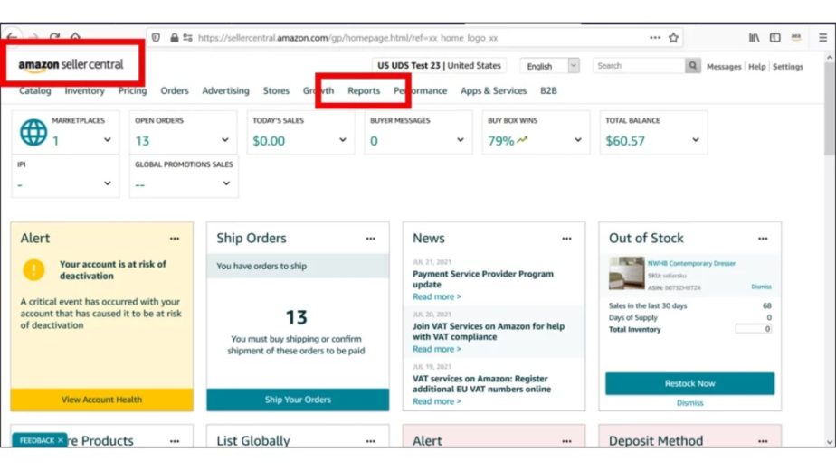The image size is (836, 470).
Task: Open the Reports menu
Action: pos(364,90)
